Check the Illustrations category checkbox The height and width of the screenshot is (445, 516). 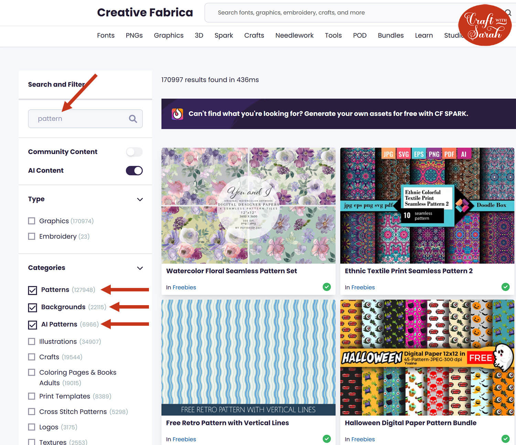pyautogui.click(x=32, y=342)
